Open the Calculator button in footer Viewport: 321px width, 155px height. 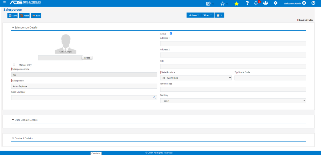click(96, 153)
